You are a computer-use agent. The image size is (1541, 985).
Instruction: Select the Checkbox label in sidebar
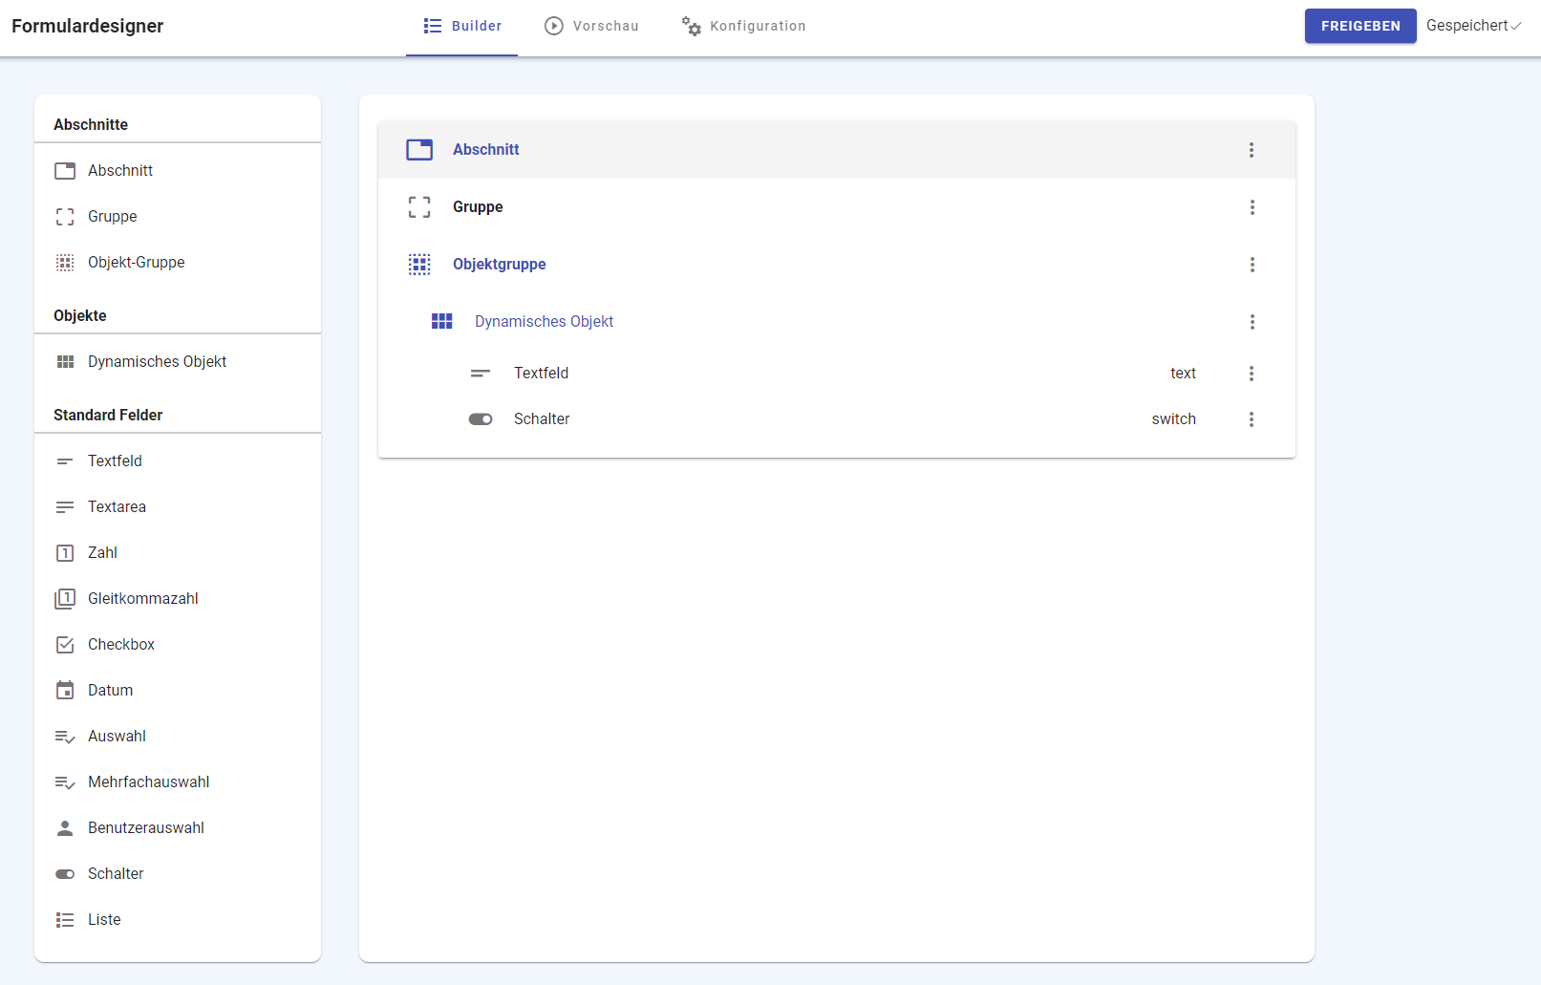[x=121, y=645]
